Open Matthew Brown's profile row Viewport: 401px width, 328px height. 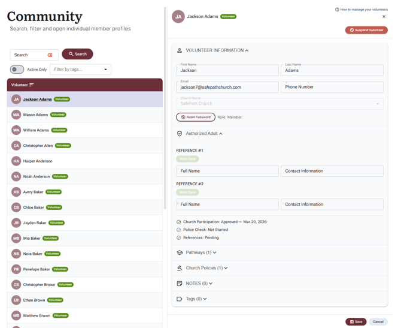click(x=84, y=315)
